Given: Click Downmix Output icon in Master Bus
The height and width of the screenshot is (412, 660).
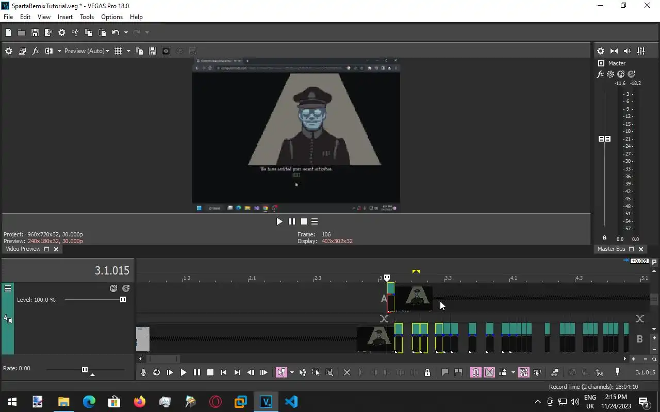Looking at the screenshot, I should click(x=614, y=51).
